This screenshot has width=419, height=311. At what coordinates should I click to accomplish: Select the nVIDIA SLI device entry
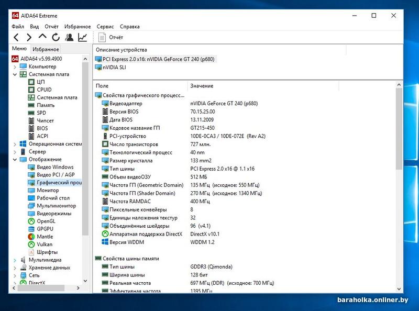111,68
